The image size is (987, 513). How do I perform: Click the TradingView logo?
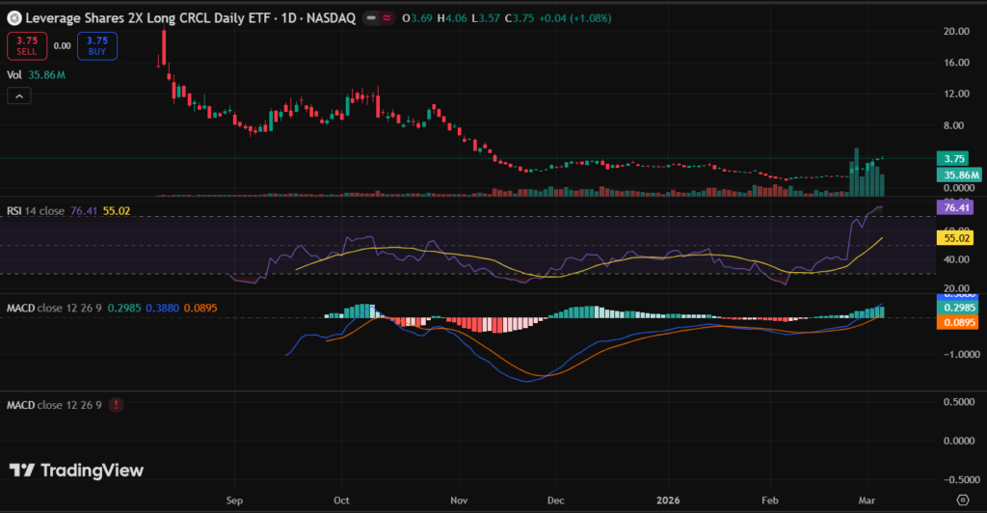[x=76, y=471]
